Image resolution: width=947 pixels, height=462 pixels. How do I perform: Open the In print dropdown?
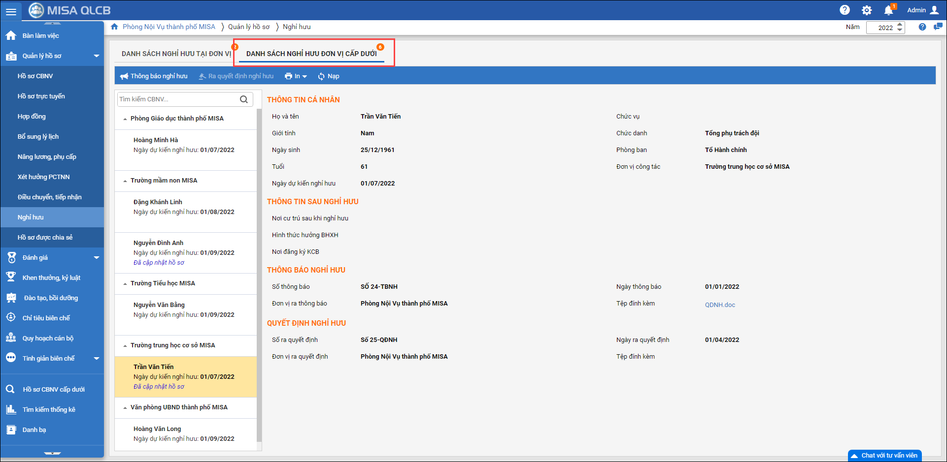coord(296,76)
